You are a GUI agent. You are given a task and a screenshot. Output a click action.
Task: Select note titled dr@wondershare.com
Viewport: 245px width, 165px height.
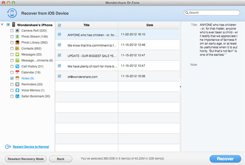[x=82, y=77]
